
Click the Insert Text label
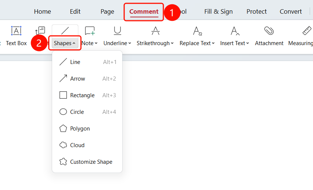[232, 43]
